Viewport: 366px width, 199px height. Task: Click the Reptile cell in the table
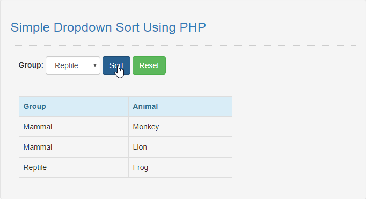[74, 167]
